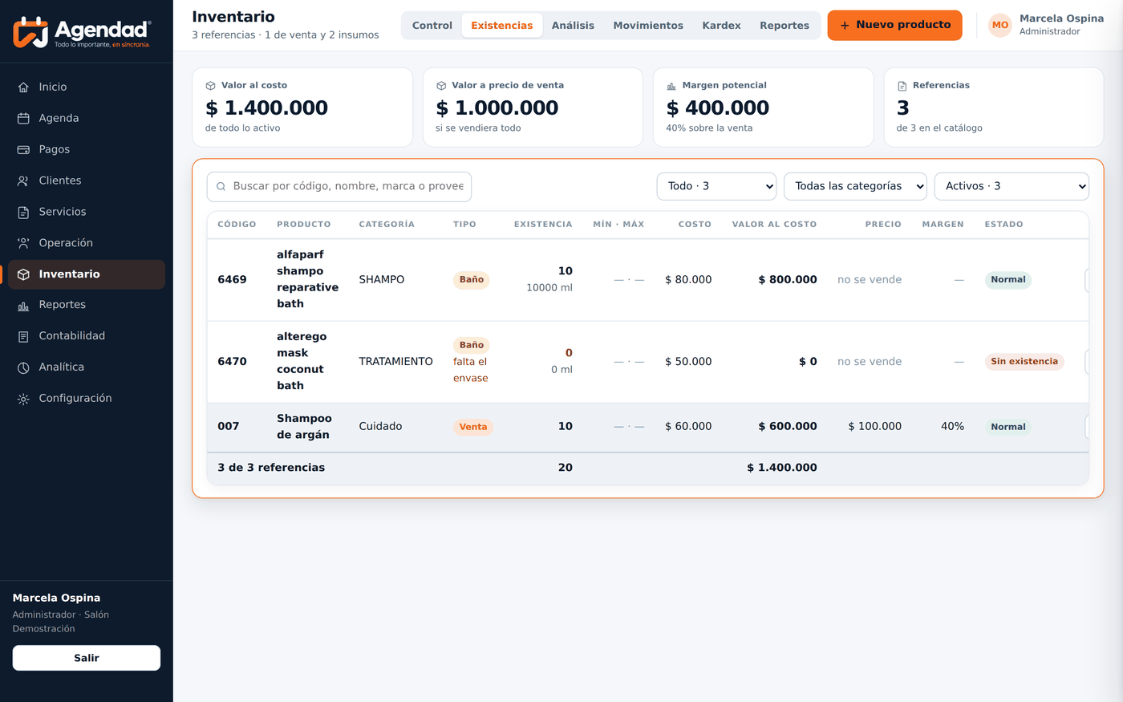Go to the Movimientos tab
Image resolution: width=1123 pixels, height=702 pixels.
pyautogui.click(x=648, y=26)
